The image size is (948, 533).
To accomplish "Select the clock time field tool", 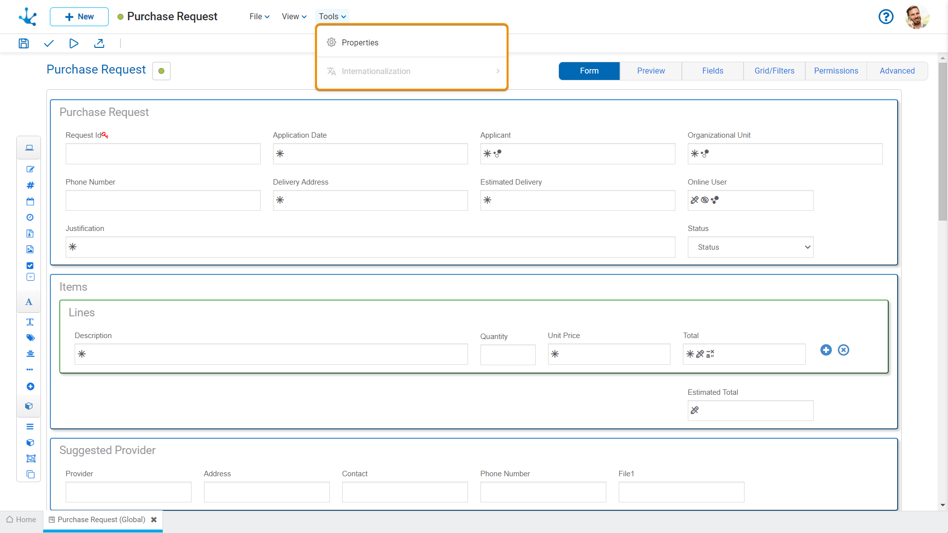I will 30,217.
